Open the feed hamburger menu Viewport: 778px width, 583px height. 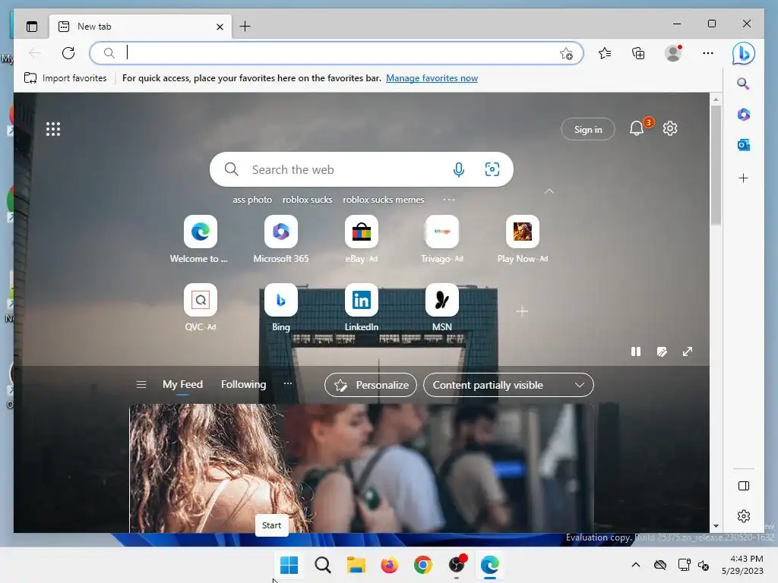pyautogui.click(x=141, y=384)
